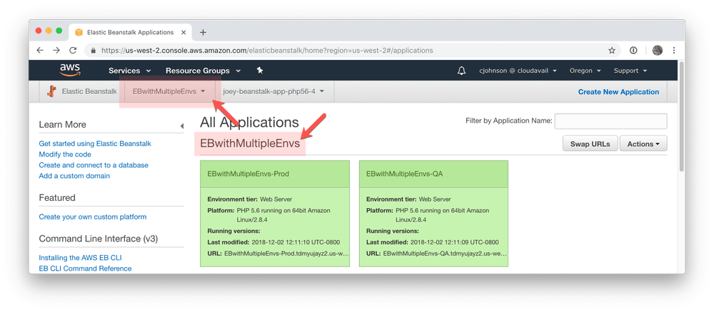This screenshot has width=714, height=312.
Task: Go back with browser back arrow
Action: click(x=39, y=51)
